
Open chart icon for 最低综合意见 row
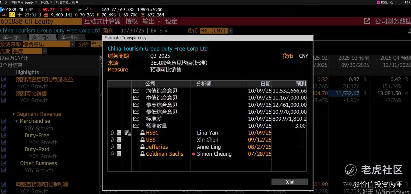(x=136, y=112)
